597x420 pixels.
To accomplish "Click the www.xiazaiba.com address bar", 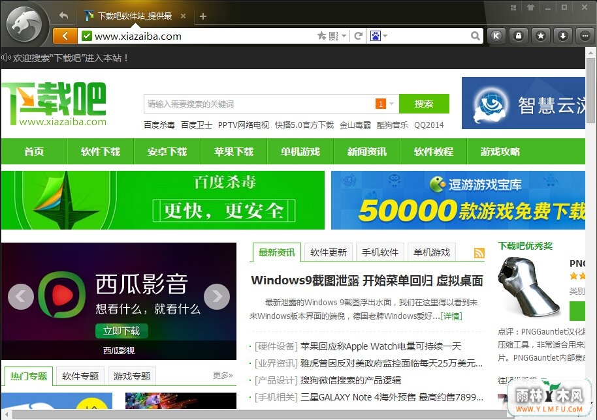I will click(x=198, y=36).
